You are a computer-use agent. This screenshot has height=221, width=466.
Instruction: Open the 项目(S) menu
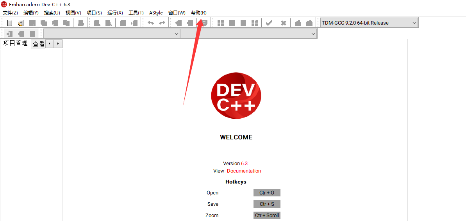94,13
